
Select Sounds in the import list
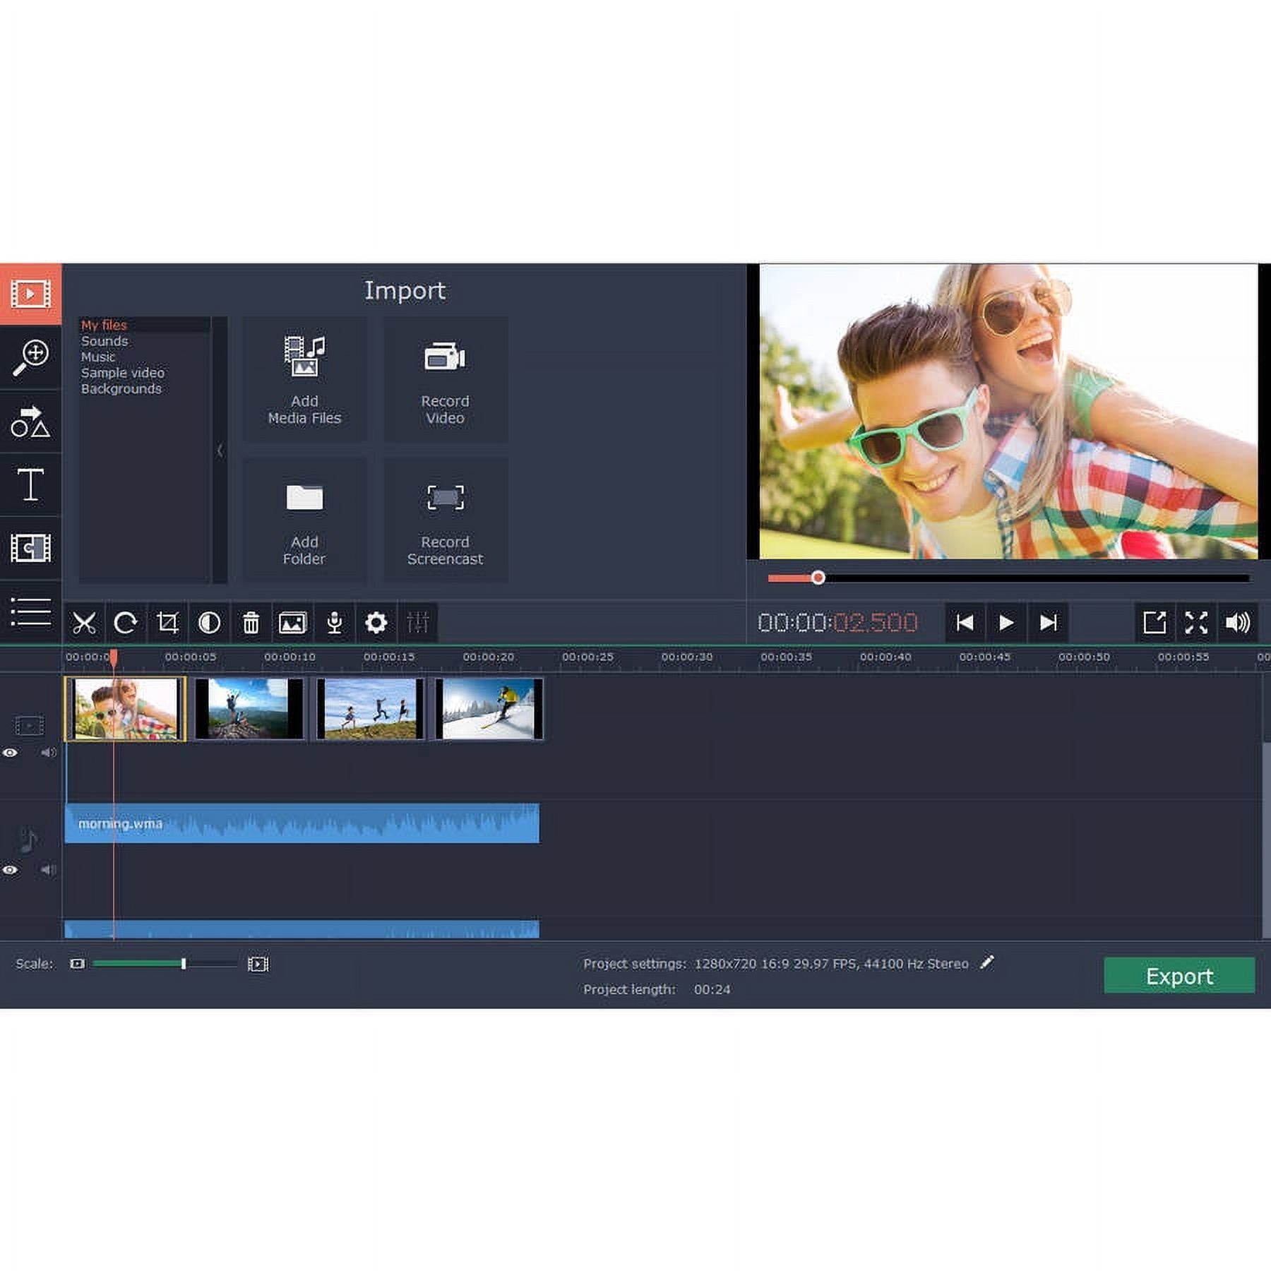tap(105, 341)
